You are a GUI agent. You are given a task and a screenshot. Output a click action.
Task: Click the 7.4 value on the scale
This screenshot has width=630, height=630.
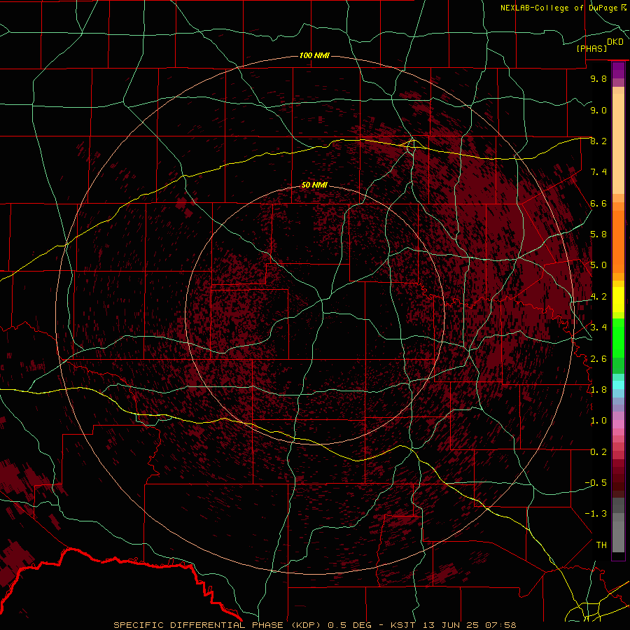[x=598, y=172]
